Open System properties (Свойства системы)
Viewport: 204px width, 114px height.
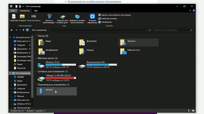coord(107,18)
